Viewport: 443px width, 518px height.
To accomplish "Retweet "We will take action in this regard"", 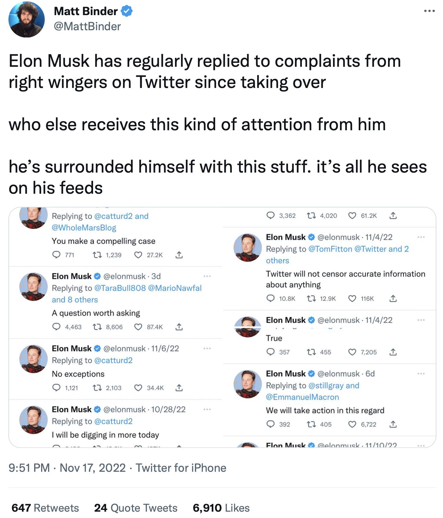I will click(311, 424).
